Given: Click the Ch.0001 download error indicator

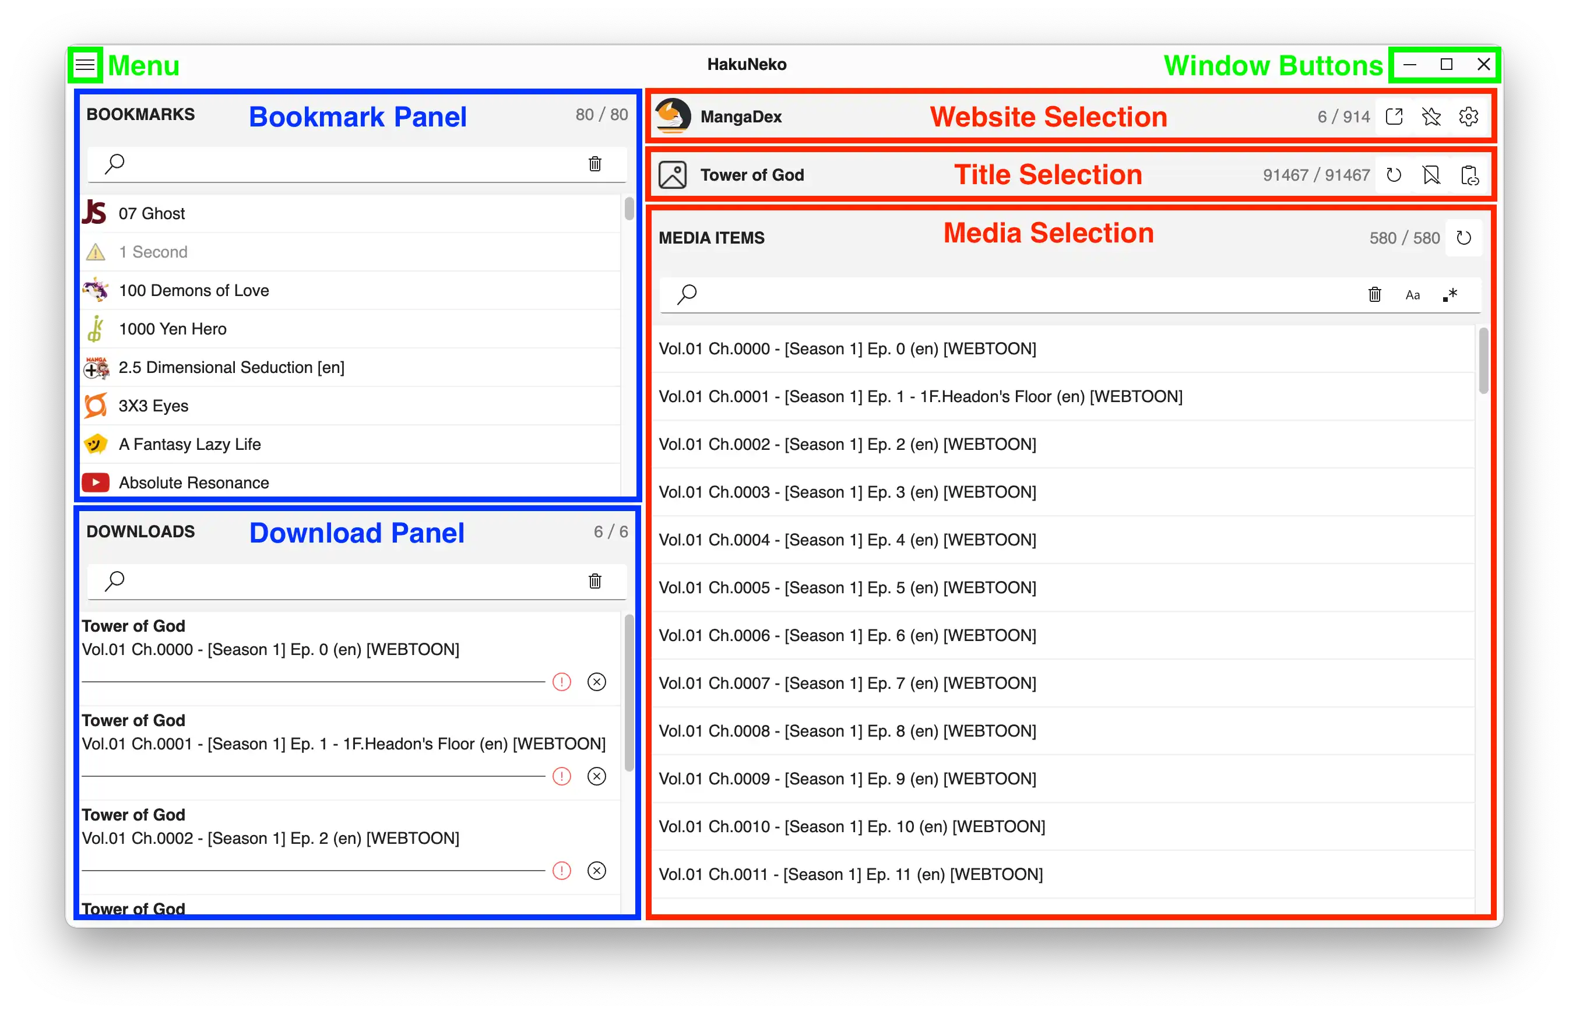Looking at the screenshot, I should pos(562,776).
